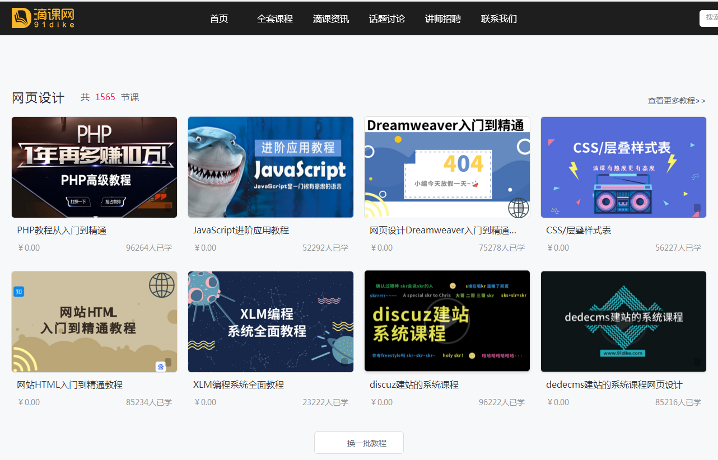
Task: Click the 查看更多教程>> link
Action: (x=676, y=100)
